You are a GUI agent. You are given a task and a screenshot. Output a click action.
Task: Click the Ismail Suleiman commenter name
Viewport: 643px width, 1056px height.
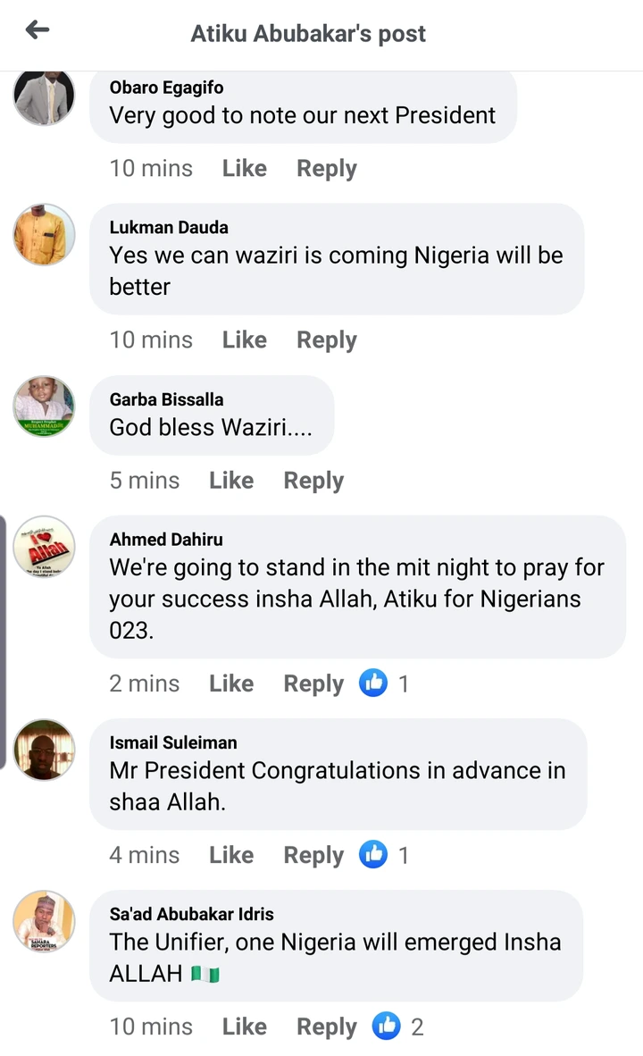pyautogui.click(x=173, y=742)
